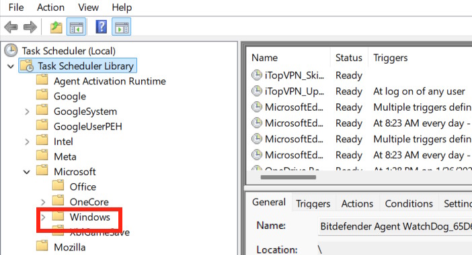The height and width of the screenshot is (255, 472).
Task: Select the Task Scheduler (Local) root node
Action: tap(69, 51)
